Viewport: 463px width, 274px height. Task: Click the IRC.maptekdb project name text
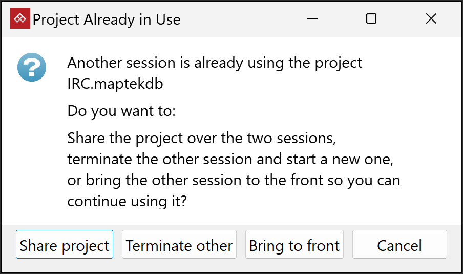tap(115, 84)
